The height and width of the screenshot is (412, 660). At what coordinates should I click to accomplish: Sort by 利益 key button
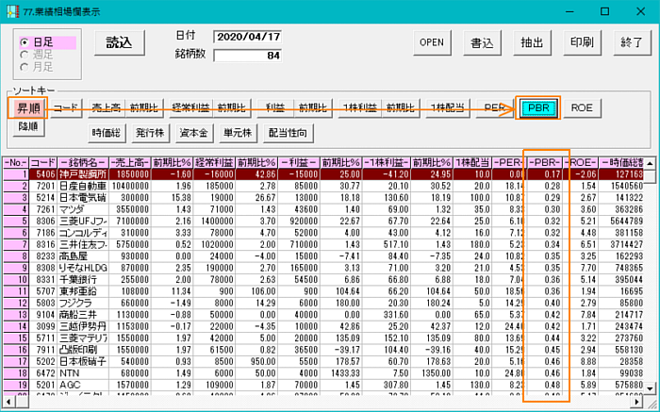(x=275, y=108)
